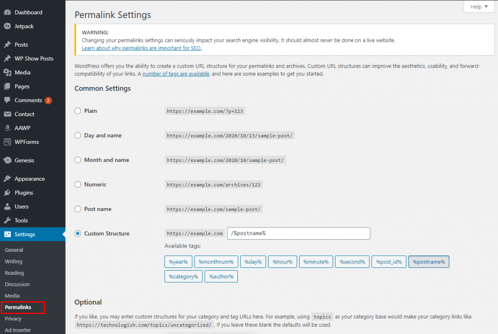498x334 pixels.
Task: Add the %post_id% tag
Action: coord(389,262)
